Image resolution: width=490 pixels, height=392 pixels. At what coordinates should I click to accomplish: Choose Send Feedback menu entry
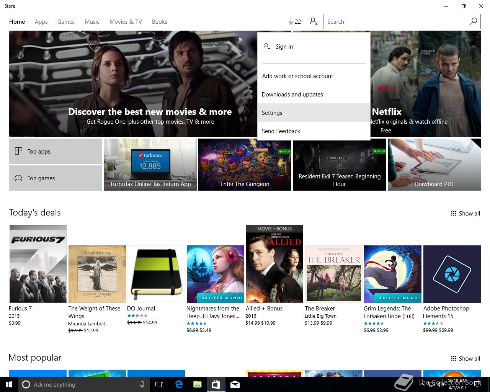pyautogui.click(x=314, y=131)
